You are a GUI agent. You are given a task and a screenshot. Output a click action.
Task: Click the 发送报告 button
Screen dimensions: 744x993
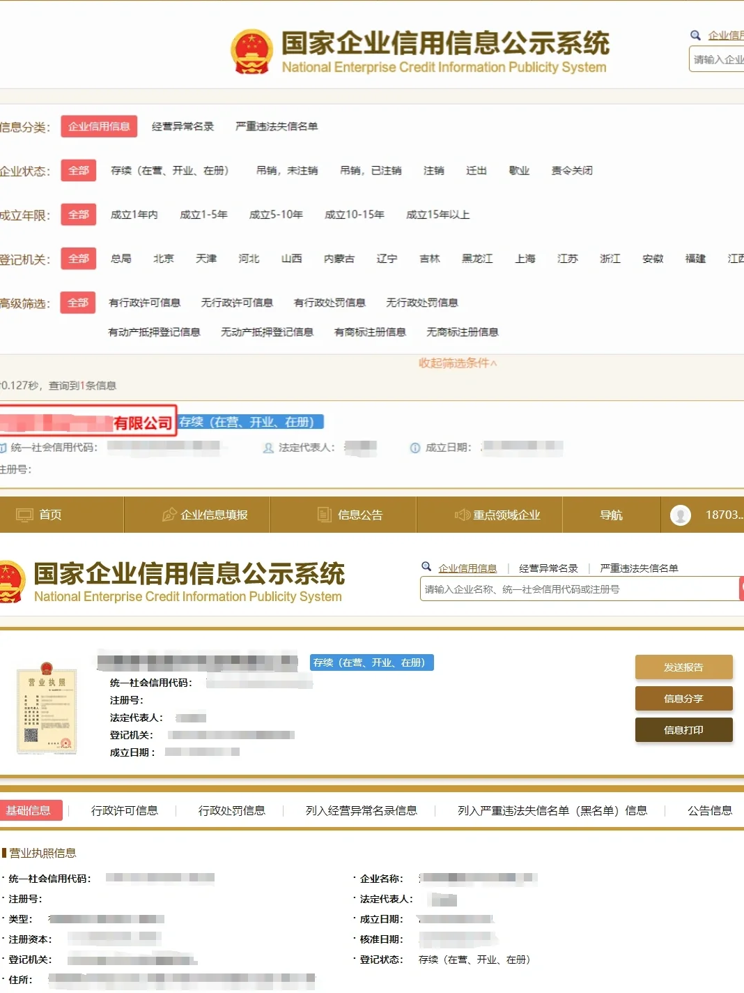(x=683, y=667)
